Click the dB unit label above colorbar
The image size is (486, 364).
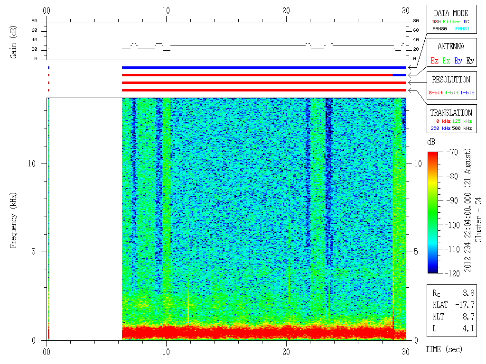point(431,142)
